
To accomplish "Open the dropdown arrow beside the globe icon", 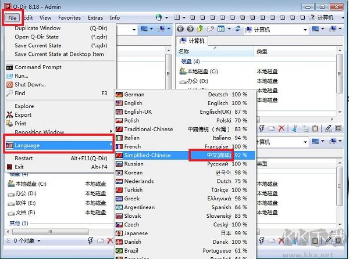I will coord(166,17).
